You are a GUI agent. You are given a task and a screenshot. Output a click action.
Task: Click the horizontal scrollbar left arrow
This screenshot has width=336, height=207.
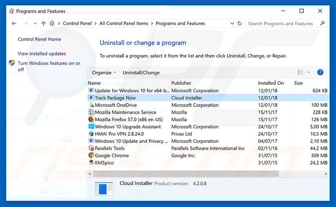pyautogui.click(x=90, y=173)
